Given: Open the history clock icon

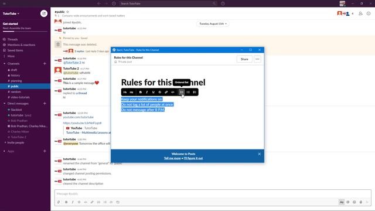Looking at the screenshot, I should tap(114, 4).
